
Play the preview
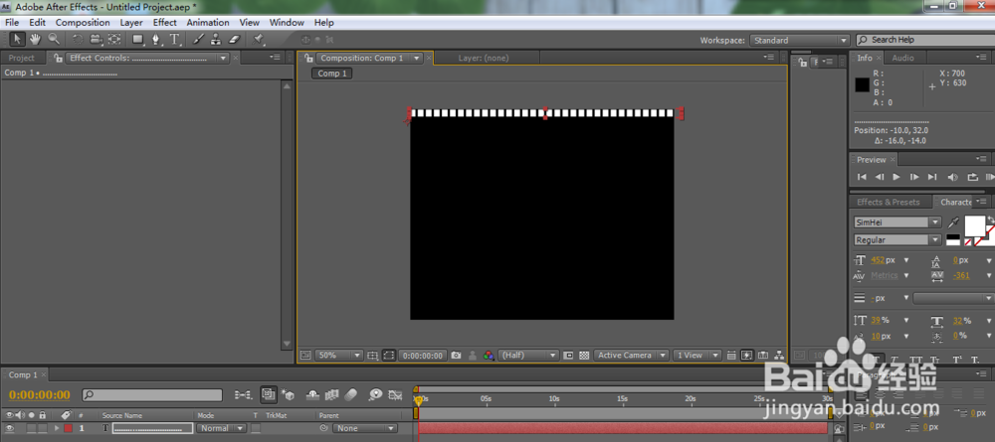(x=896, y=178)
